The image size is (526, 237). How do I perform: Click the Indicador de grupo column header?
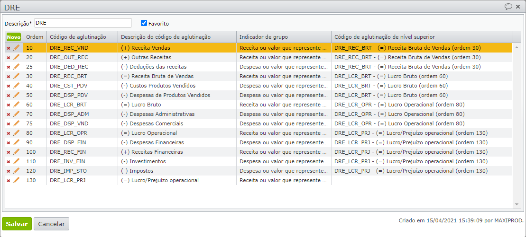pyautogui.click(x=264, y=37)
